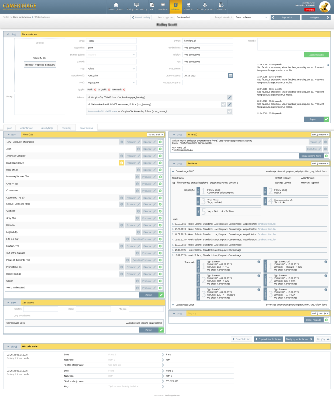Expand the Camerimage 2014 festival section

[173, 304]
